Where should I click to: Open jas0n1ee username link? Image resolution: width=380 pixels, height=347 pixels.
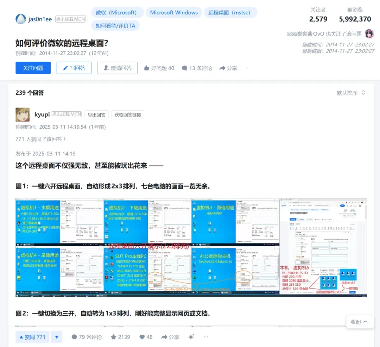pyautogui.click(x=40, y=19)
